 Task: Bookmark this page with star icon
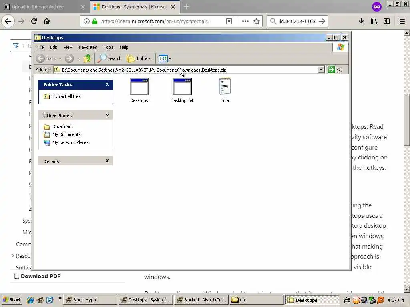point(257,22)
